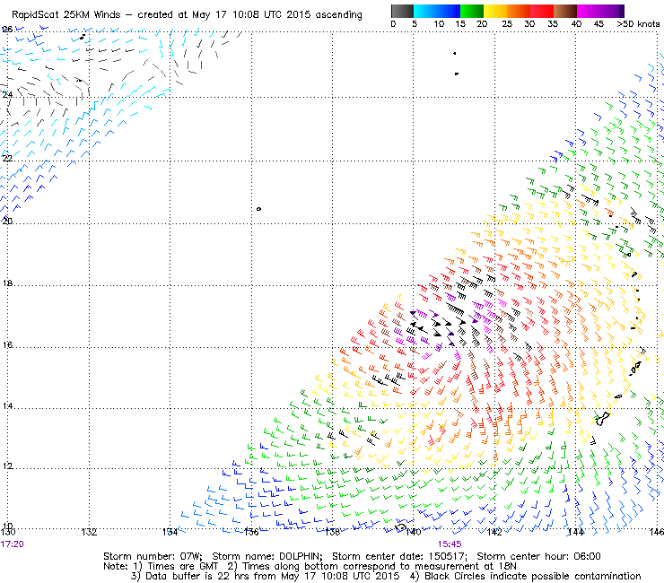This screenshot has width=664, height=583.
Task: Click the longitude axis label '142'
Action: [494, 532]
